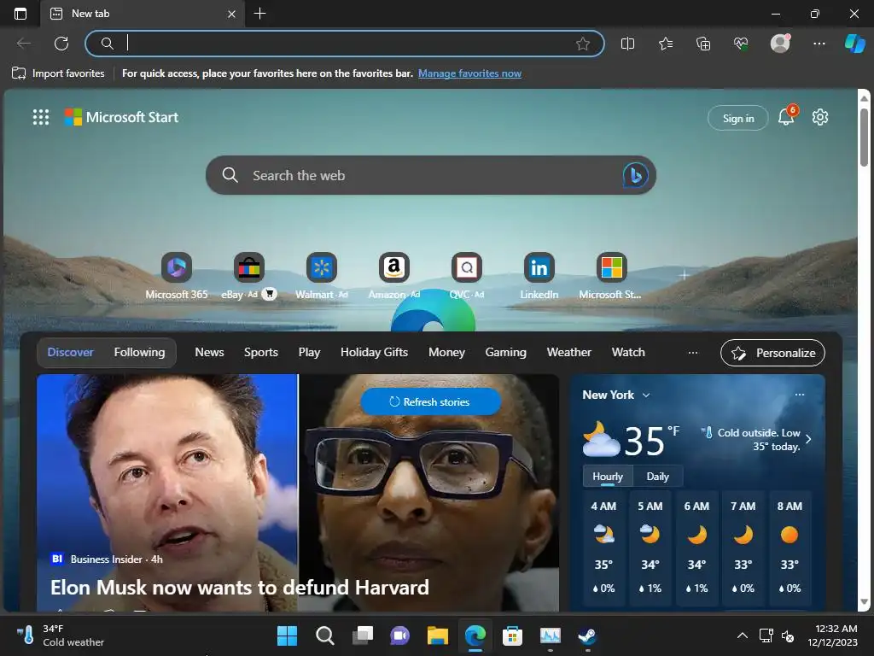The height and width of the screenshot is (656, 874).
Task: Click the Personalize button
Action: pos(772,353)
